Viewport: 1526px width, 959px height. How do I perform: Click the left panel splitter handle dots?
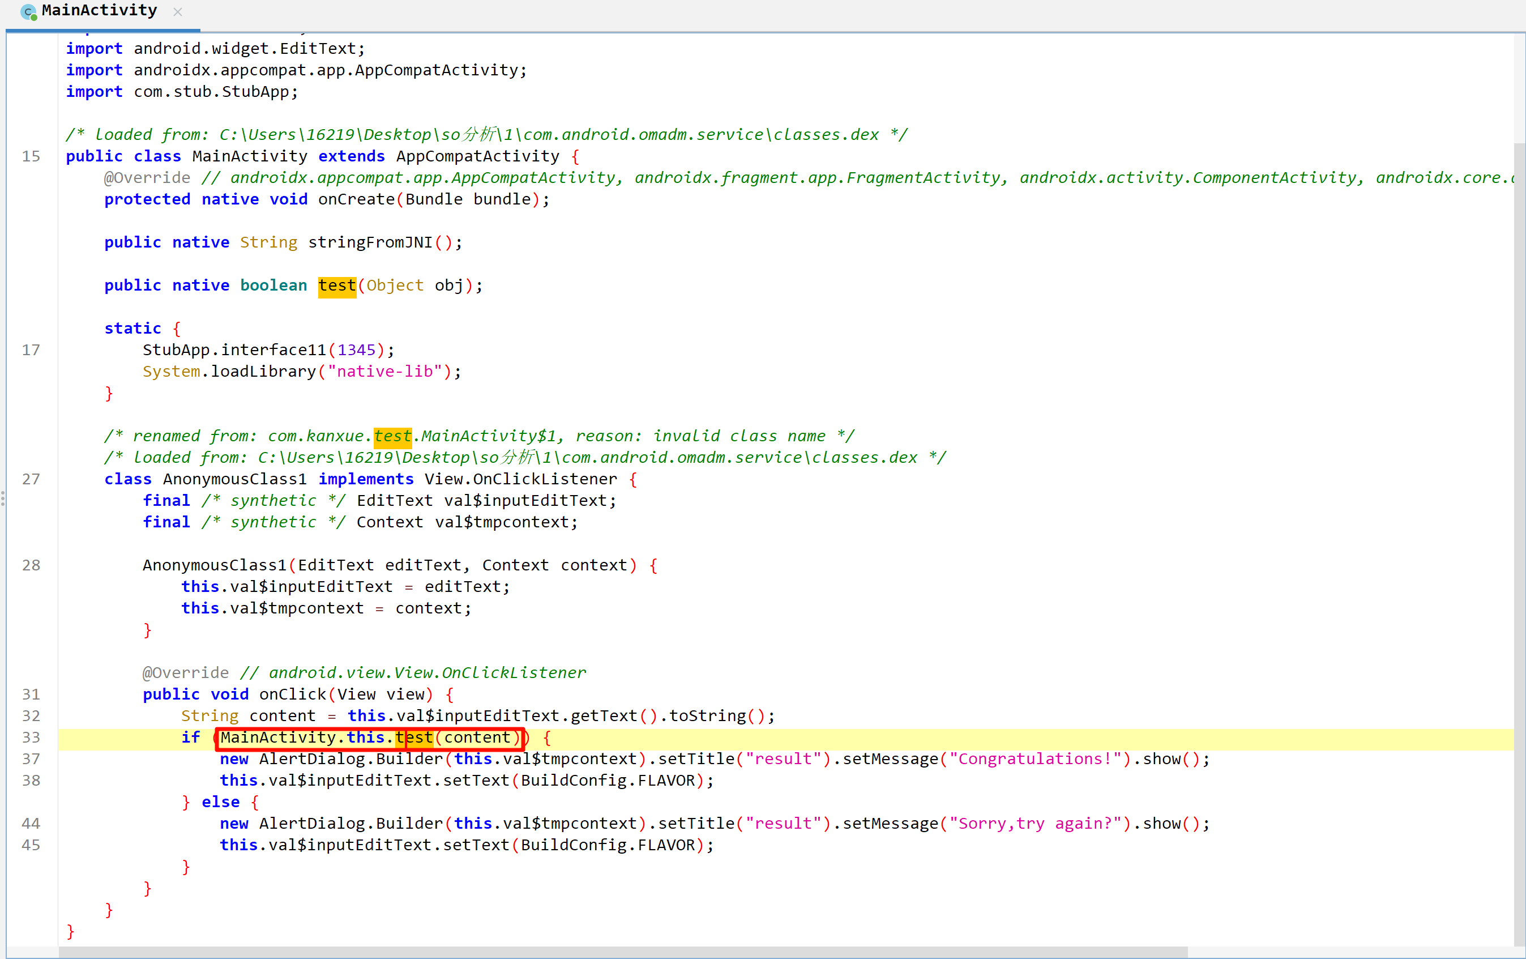tap(3, 499)
